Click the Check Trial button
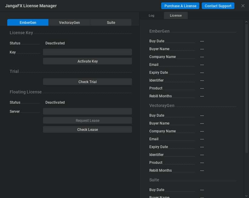The width and height of the screenshot is (249, 198). point(88,82)
